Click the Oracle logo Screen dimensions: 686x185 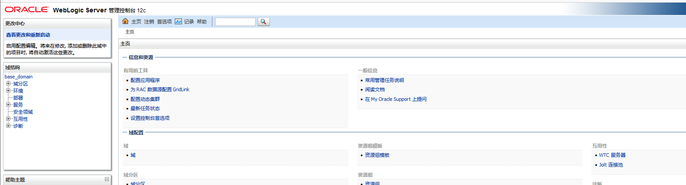coord(27,9)
